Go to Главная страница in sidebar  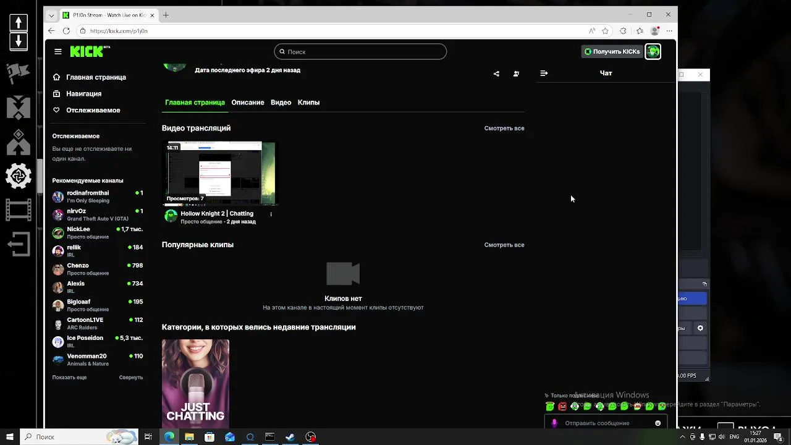tap(90, 77)
